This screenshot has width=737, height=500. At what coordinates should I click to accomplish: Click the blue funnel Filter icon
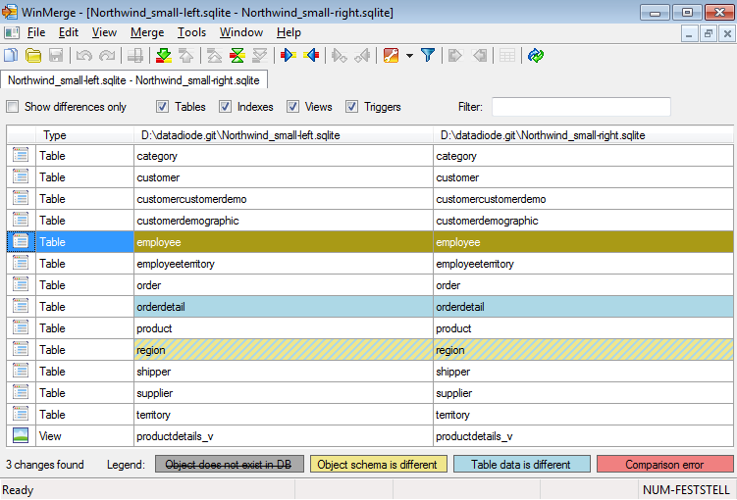pos(428,56)
